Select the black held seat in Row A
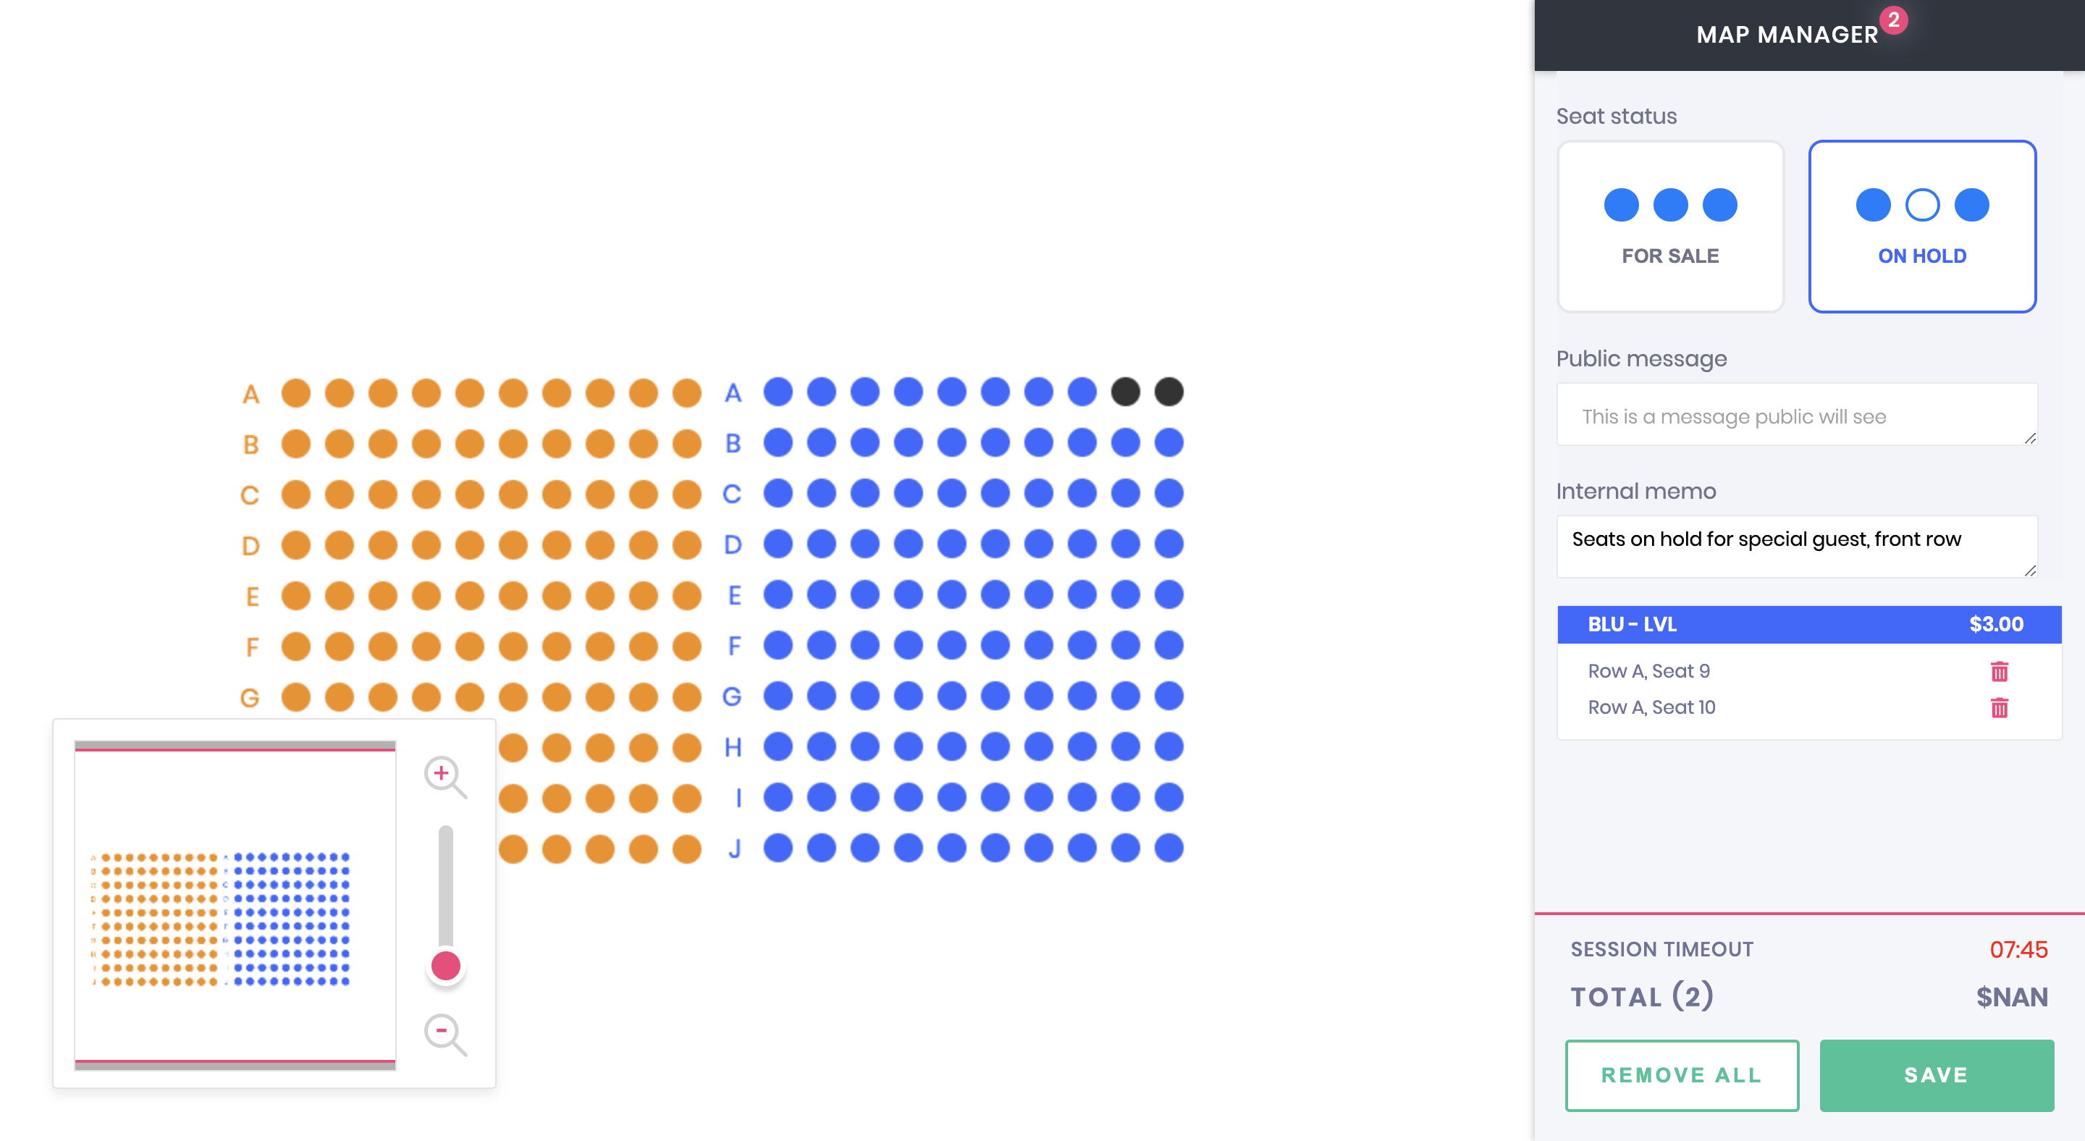This screenshot has height=1141, width=2085. [1126, 392]
